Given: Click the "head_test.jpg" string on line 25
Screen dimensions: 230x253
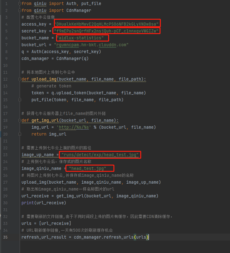Looking at the screenshot, I should (87, 168).
